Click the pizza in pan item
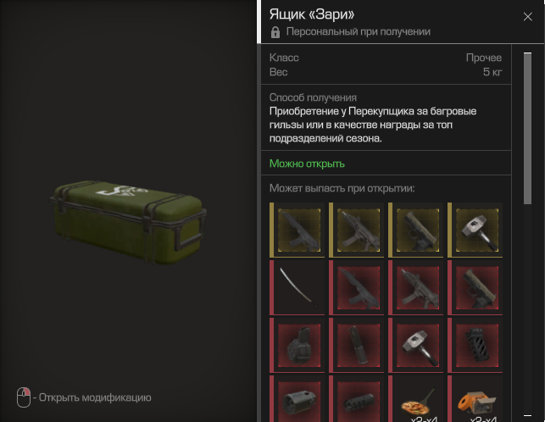This screenshot has height=422, width=545. coord(415,399)
